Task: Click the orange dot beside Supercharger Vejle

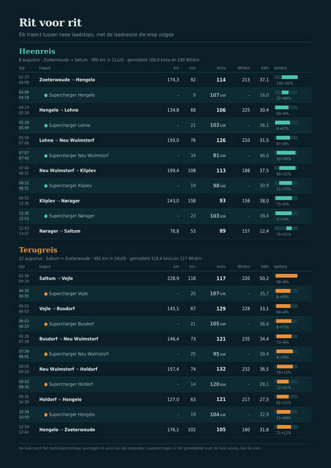Action: [46, 294]
